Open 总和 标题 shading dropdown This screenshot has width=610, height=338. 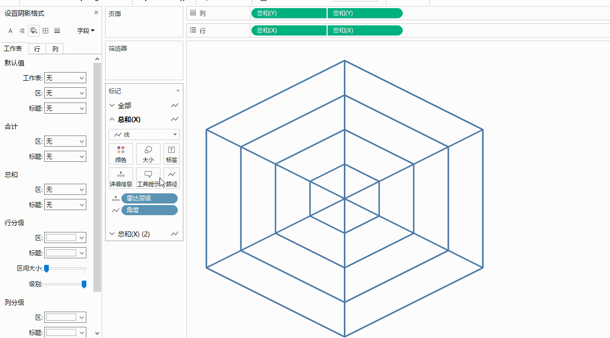tap(65, 205)
